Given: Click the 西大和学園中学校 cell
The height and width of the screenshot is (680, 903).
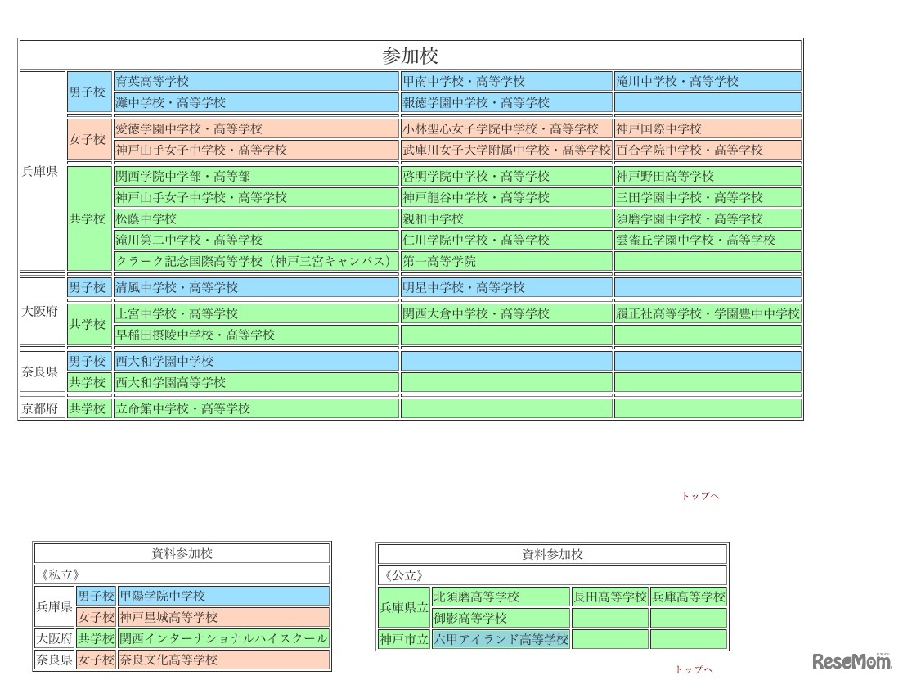Looking at the screenshot, I should coord(256,361).
